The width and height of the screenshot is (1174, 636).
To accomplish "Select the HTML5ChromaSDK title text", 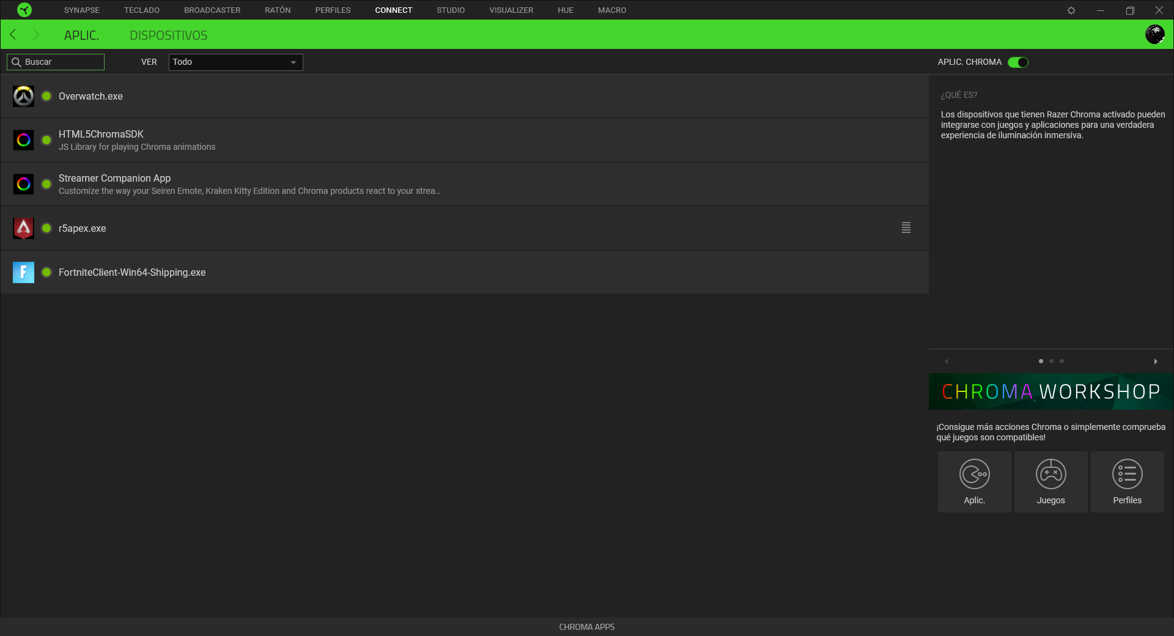I will click(x=101, y=134).
